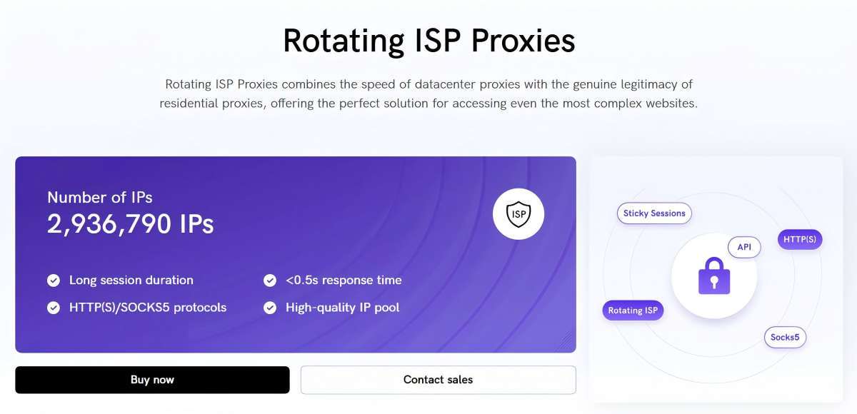
Task: Click the <0.5s response time text
Action: 344,281
